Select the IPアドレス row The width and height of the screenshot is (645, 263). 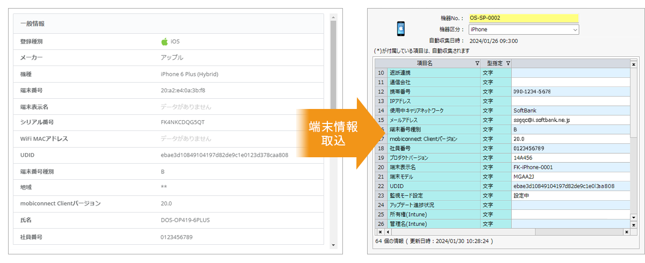coord(502,101)
